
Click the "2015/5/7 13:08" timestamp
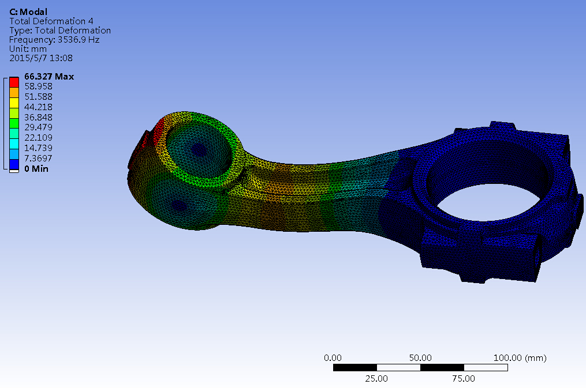click(41, 58)
